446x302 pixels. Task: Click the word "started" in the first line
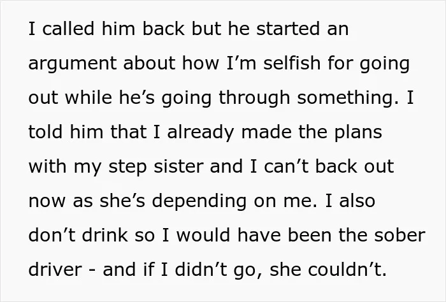tap(288, 29)
